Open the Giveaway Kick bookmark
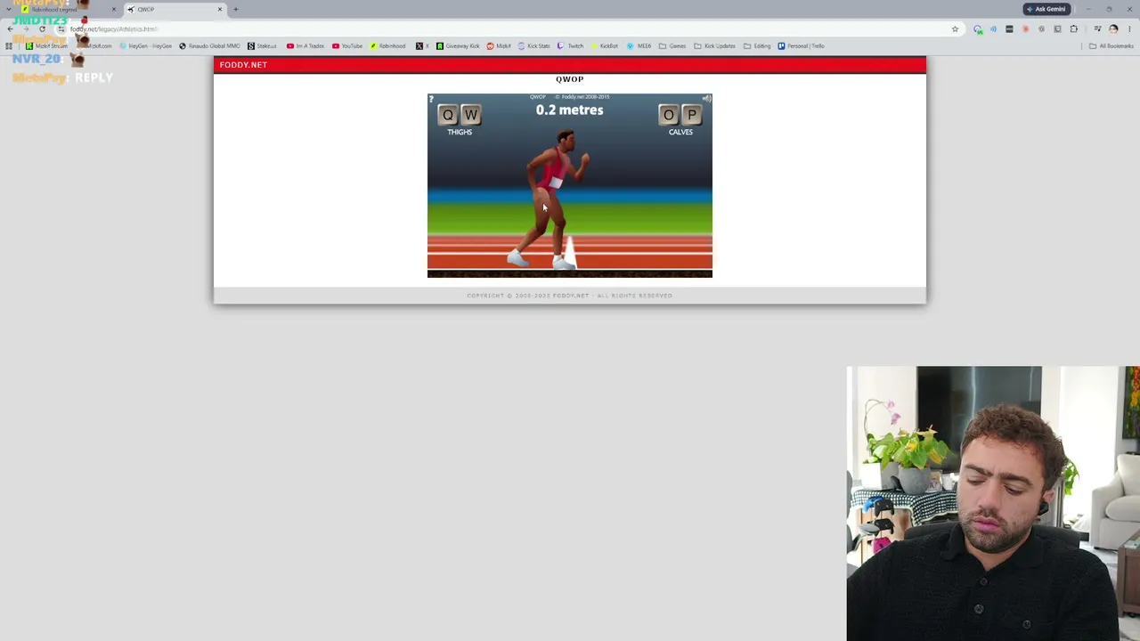 [457, 46]
